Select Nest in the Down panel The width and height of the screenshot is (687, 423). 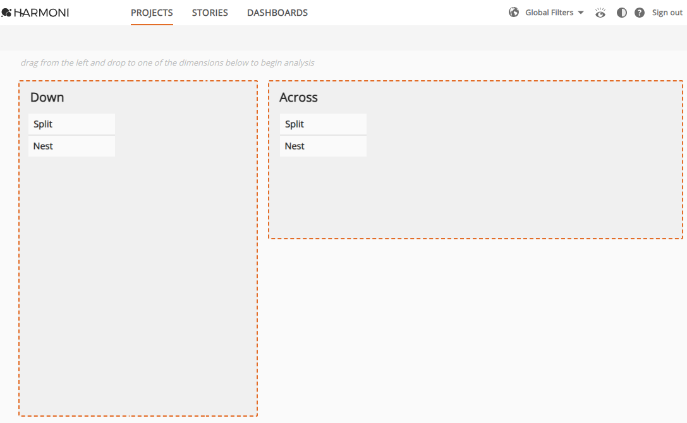[x=71, y=146]
